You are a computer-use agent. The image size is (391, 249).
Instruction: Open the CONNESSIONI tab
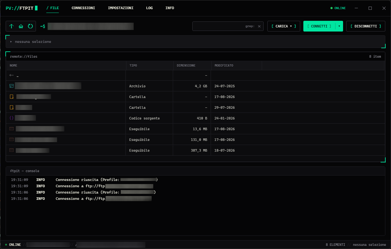click(83, 8)
